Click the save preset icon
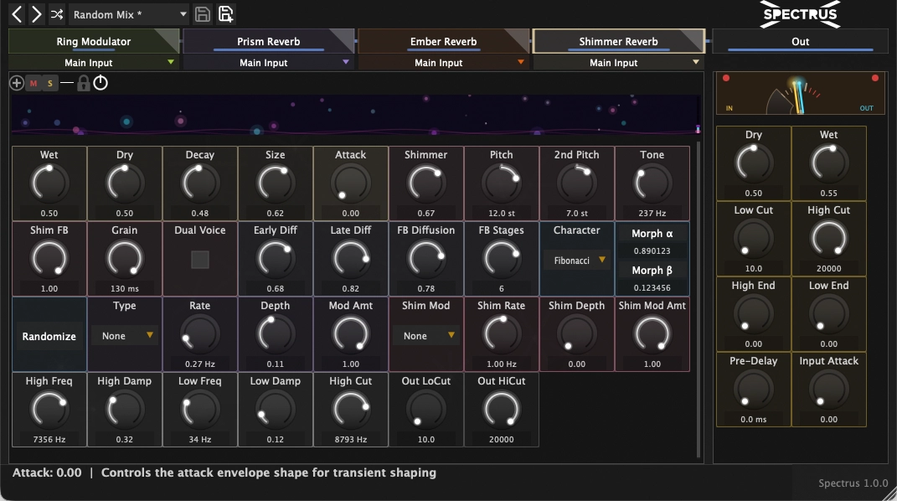Viewport: 897px width, 501px height. click(204, 14)
